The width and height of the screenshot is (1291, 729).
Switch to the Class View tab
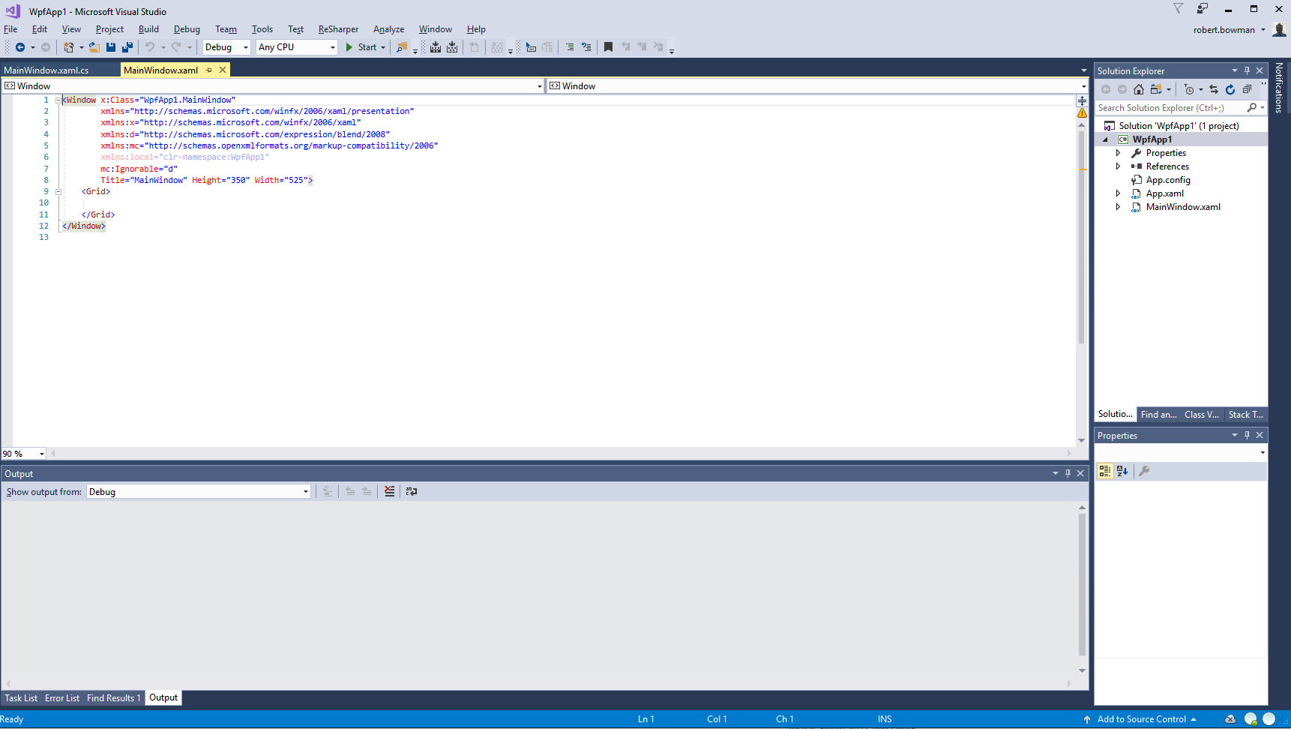coord(1202,415)
